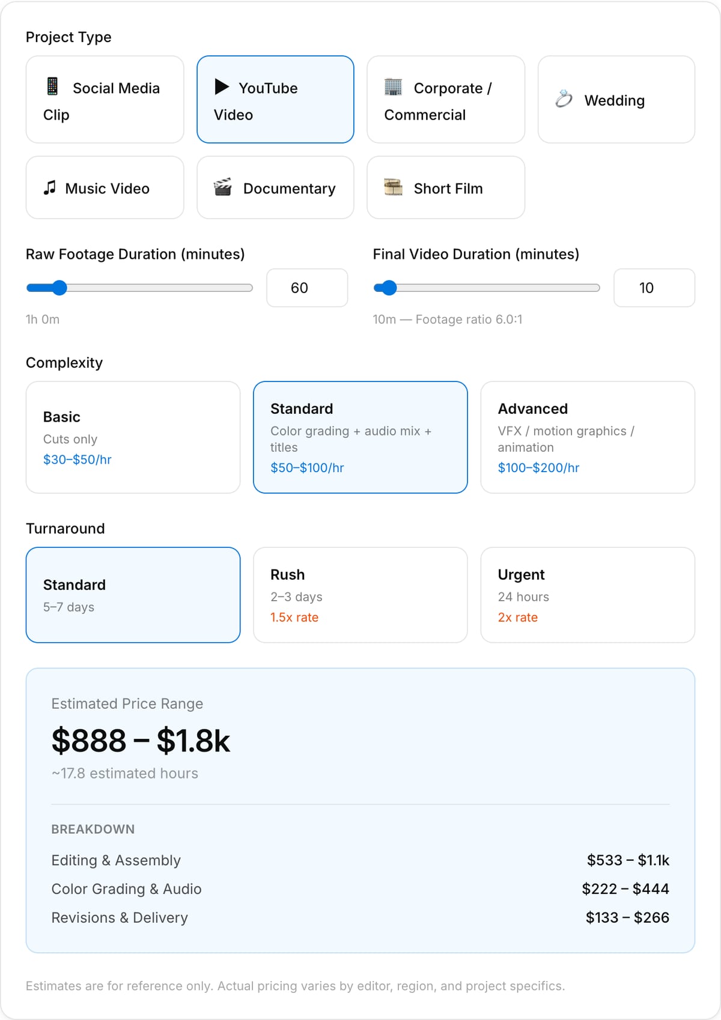This screenshot has width=721, height=1020.
Task: Click the estimates disclaimer footnote text
Action: 295,986
